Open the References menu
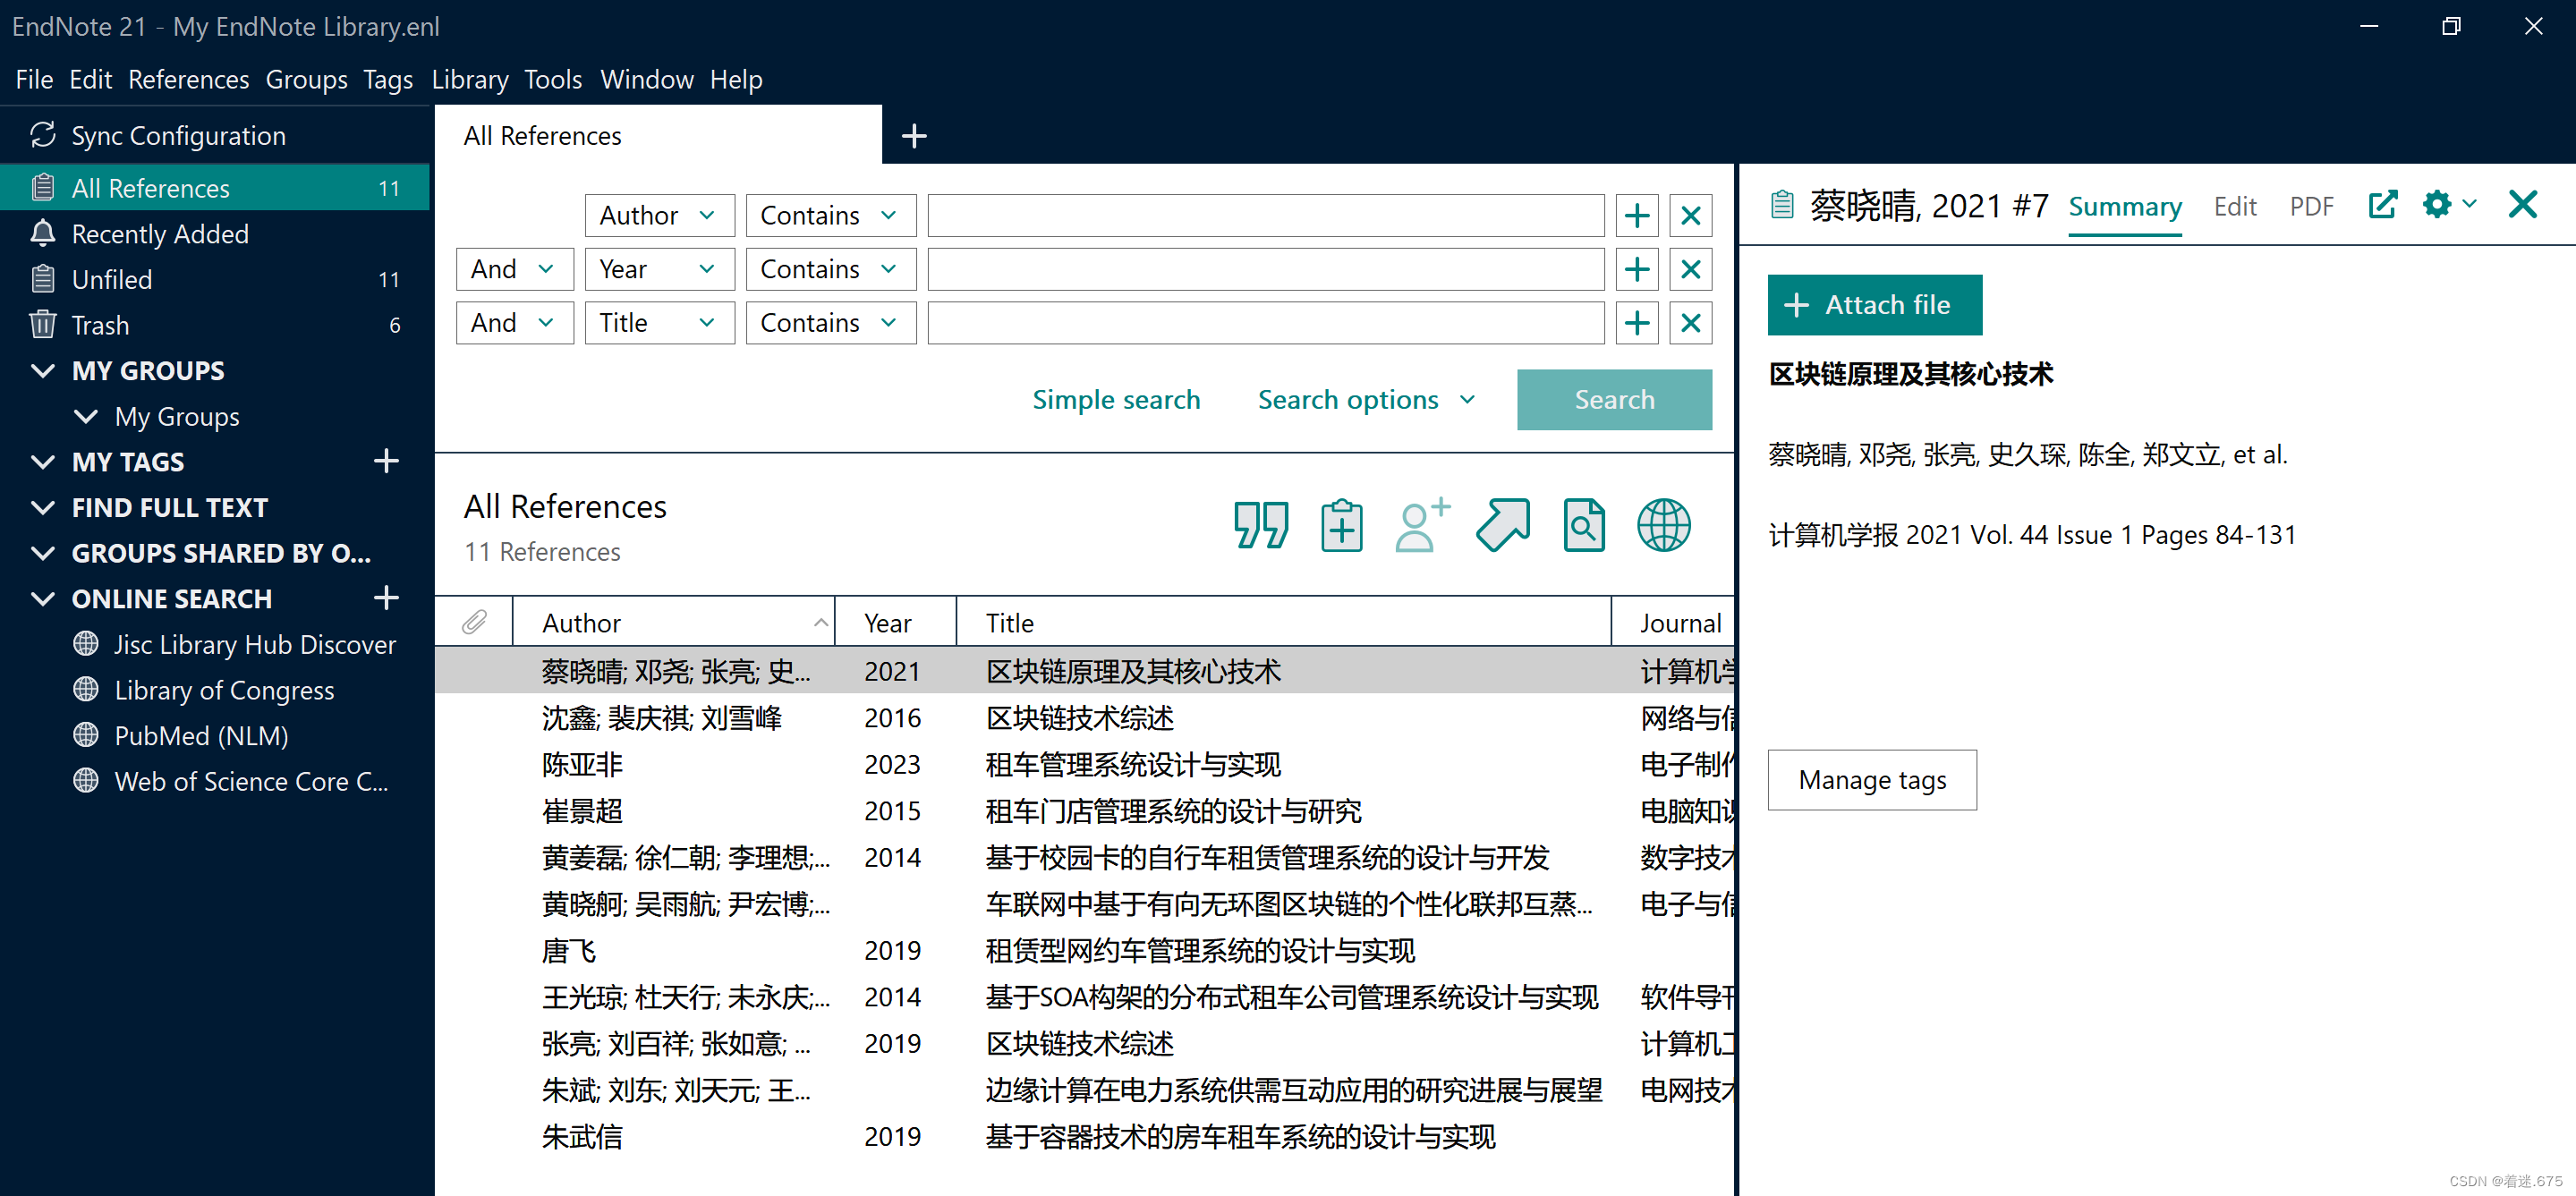Screen dimensions: 2576x1196 tap(188, 79)
